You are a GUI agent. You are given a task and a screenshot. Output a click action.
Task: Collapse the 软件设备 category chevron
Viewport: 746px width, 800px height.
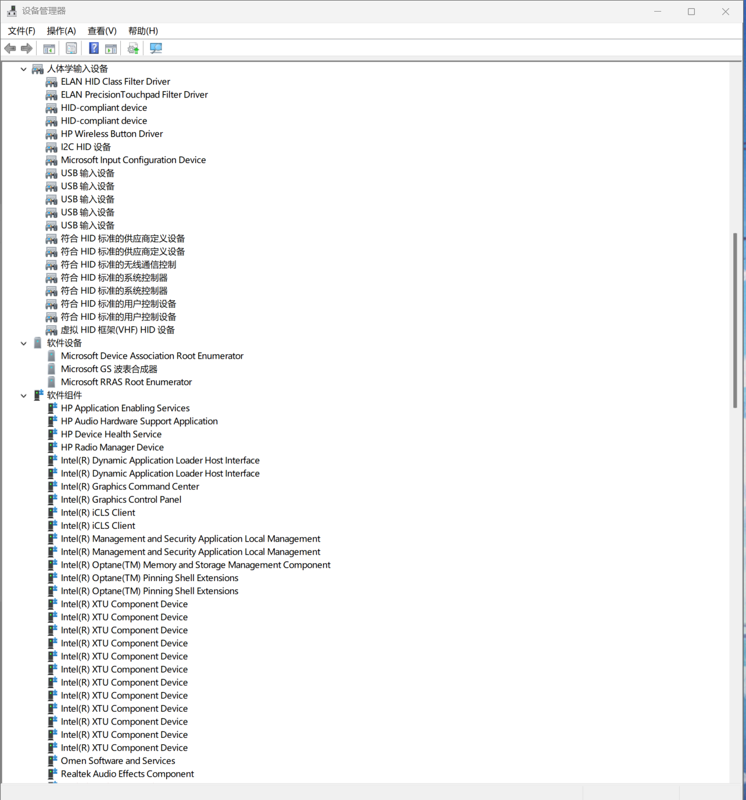(x=23, y=343)
